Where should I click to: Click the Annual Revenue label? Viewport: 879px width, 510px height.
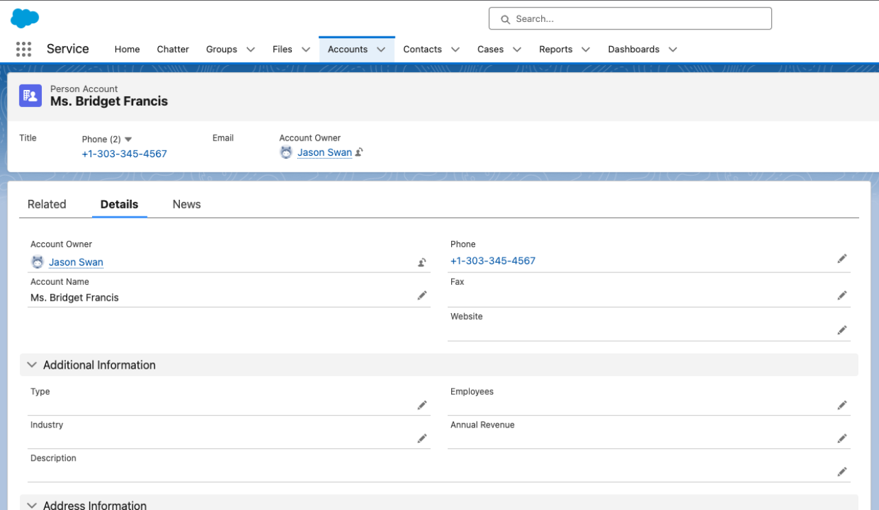[482, 425]
